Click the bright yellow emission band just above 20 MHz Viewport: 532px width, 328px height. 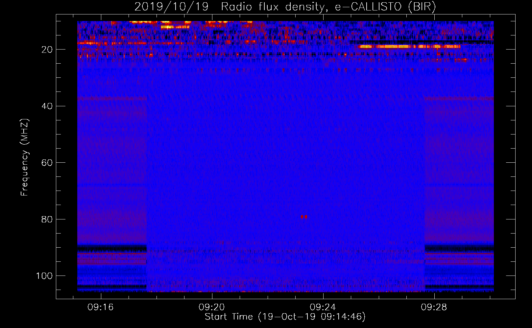pos(410,47)
